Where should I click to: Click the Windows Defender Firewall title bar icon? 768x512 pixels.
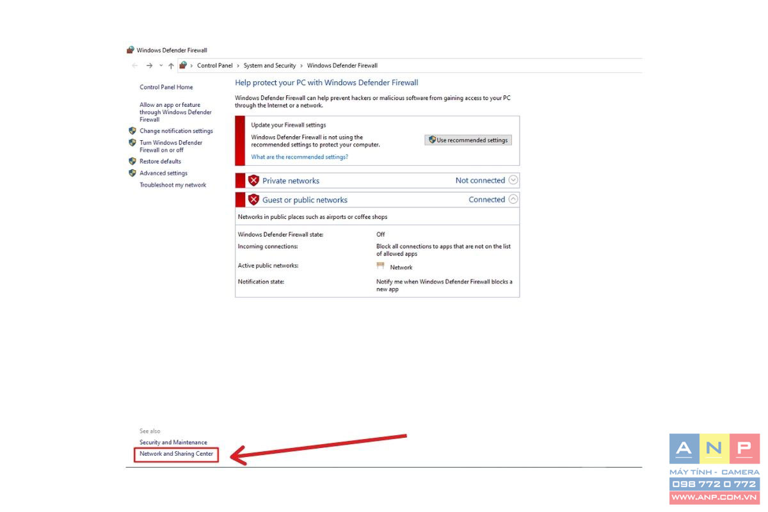131,50
